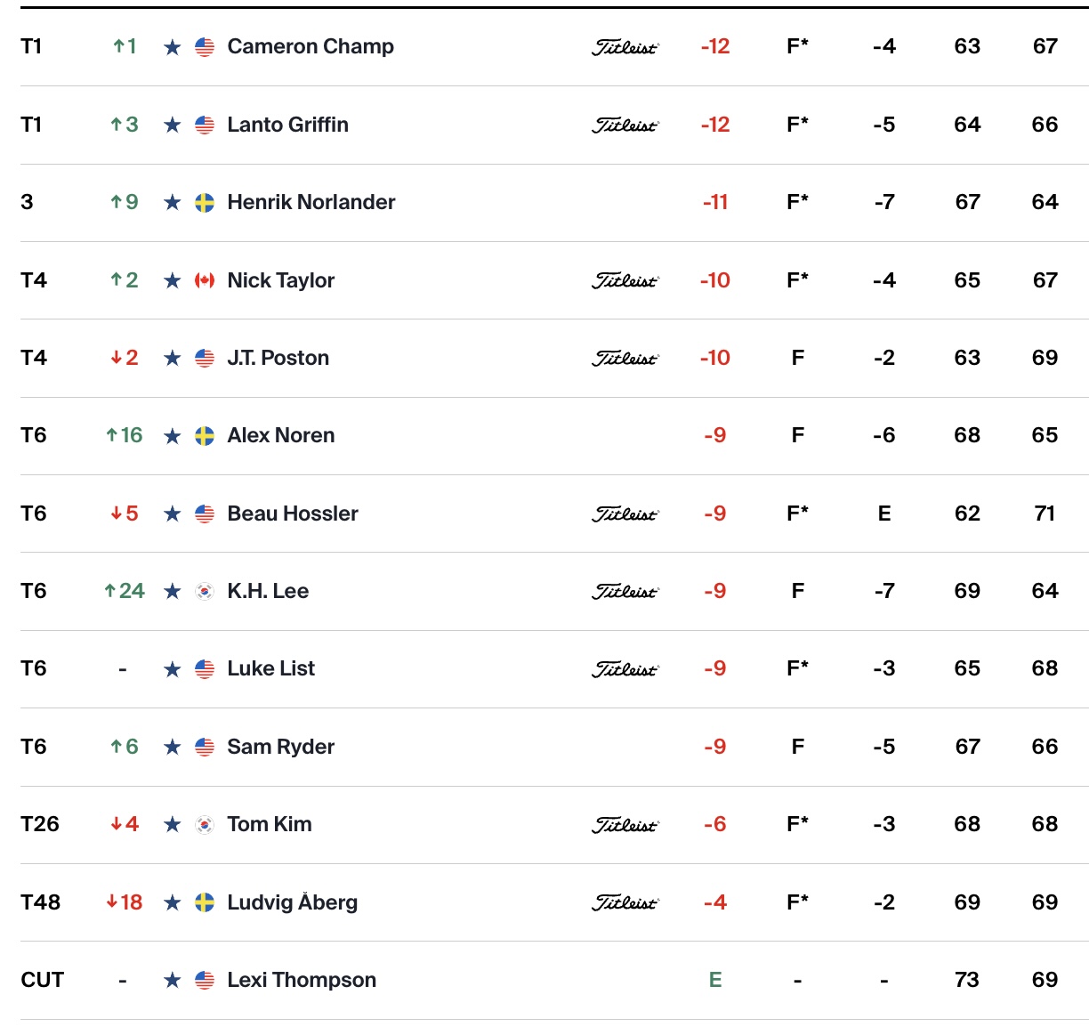
Task: Toggle favorite star for Cameron Champ
Action: pos(173,47)
